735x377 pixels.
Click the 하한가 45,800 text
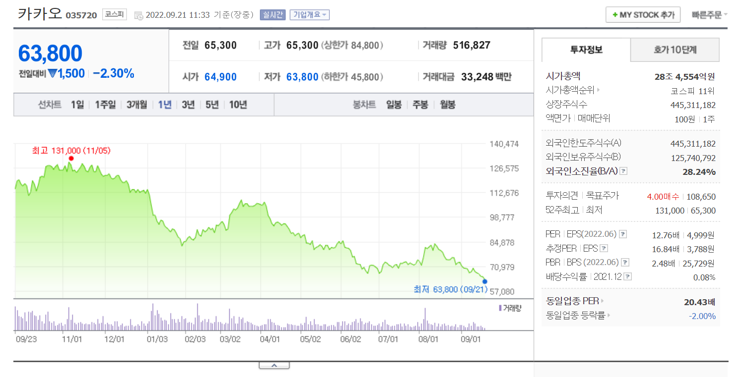[352, 77]
